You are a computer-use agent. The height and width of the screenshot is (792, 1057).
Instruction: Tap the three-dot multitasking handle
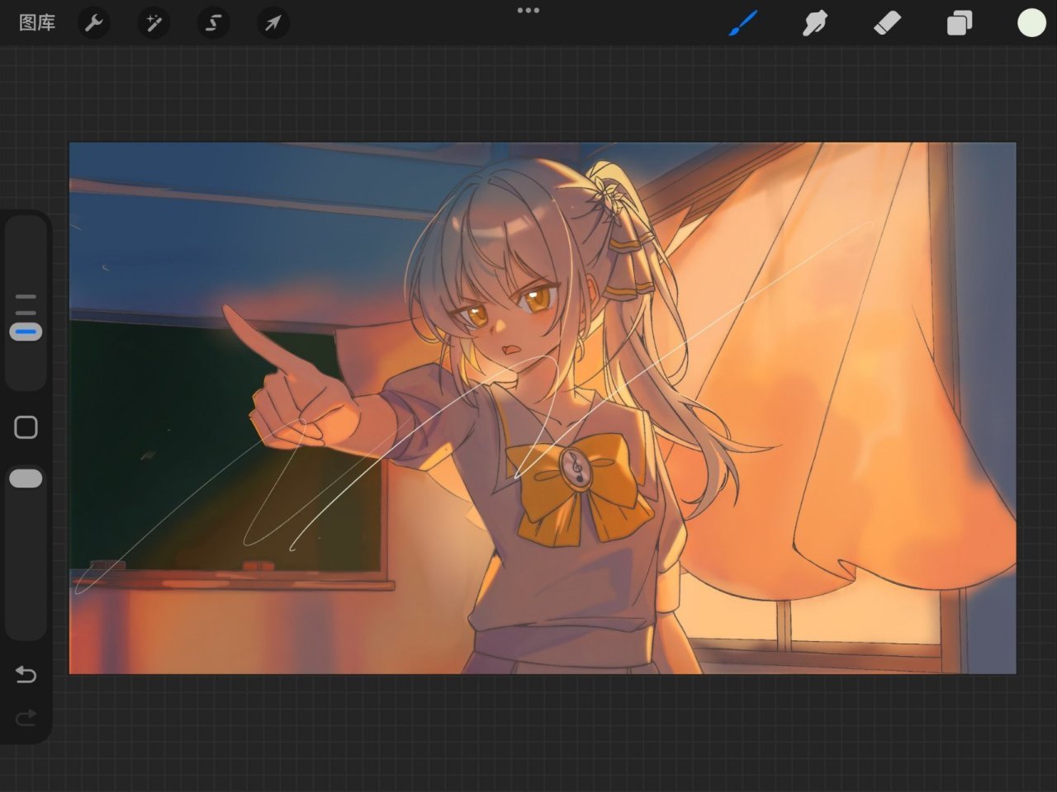pos(528,11)
